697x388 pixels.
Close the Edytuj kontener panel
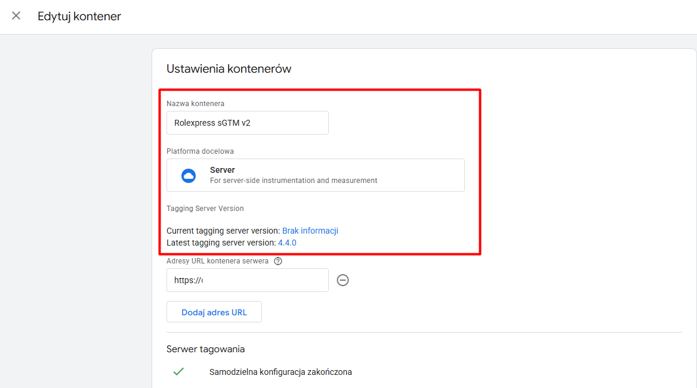(x=16, y=16)
